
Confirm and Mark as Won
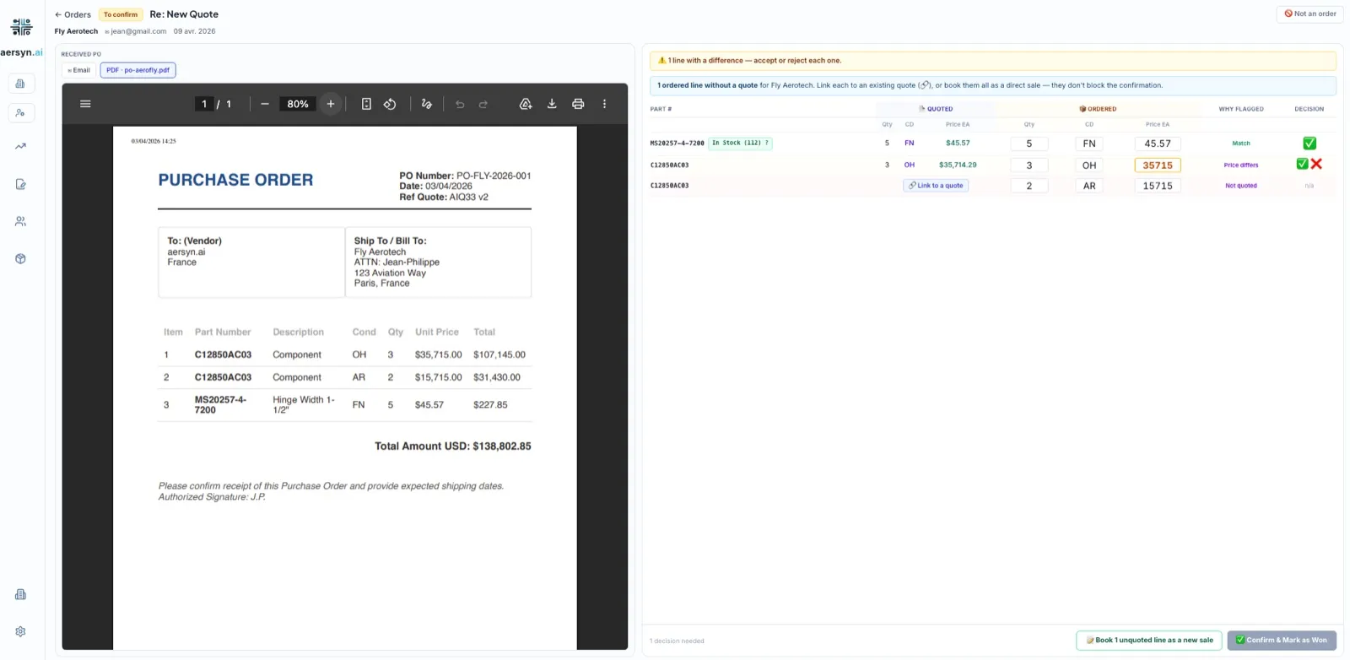pos(1282,640)
